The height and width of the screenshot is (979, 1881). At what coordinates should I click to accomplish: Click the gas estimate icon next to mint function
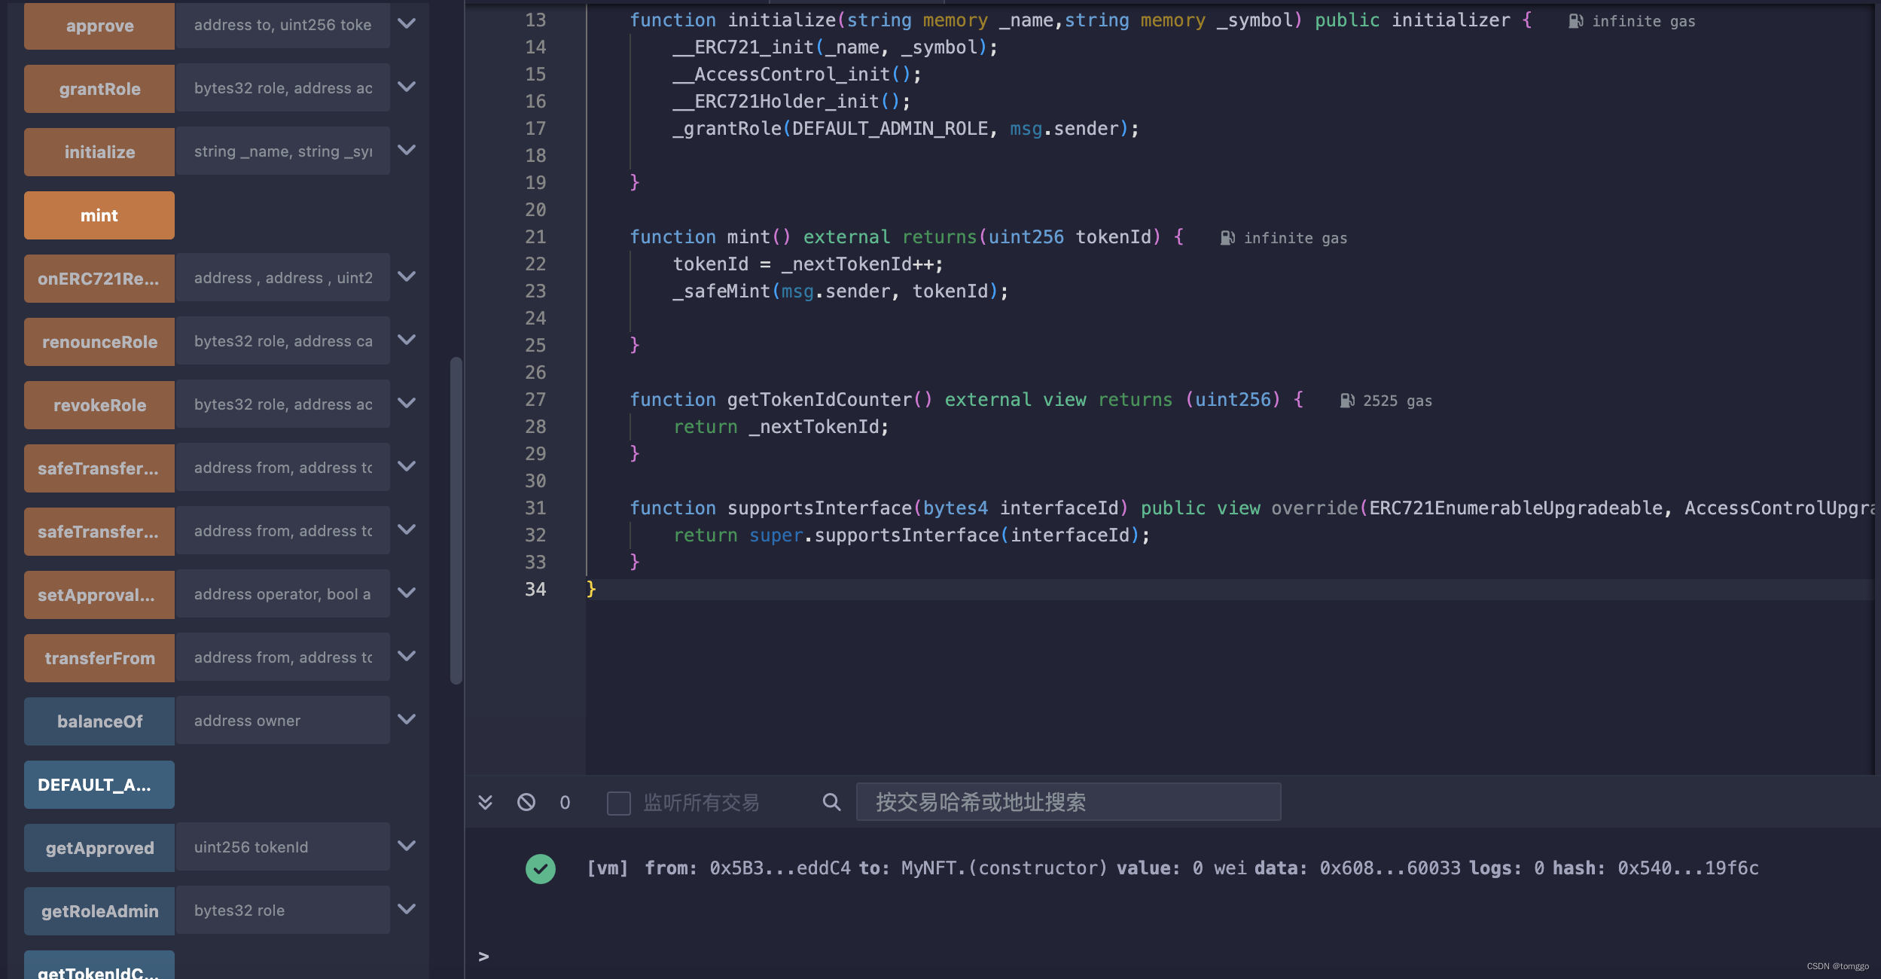pyautogui.click(x=1227, y=237)
